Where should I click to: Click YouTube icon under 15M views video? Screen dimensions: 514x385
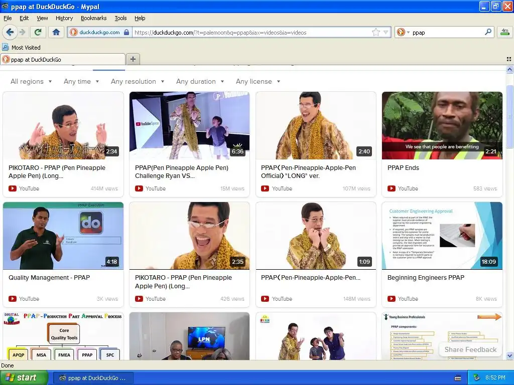[139, 188]
